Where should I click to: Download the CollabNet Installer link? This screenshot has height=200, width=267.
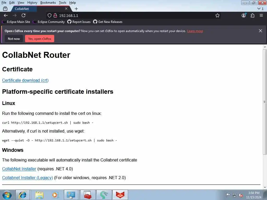point(19,169)
